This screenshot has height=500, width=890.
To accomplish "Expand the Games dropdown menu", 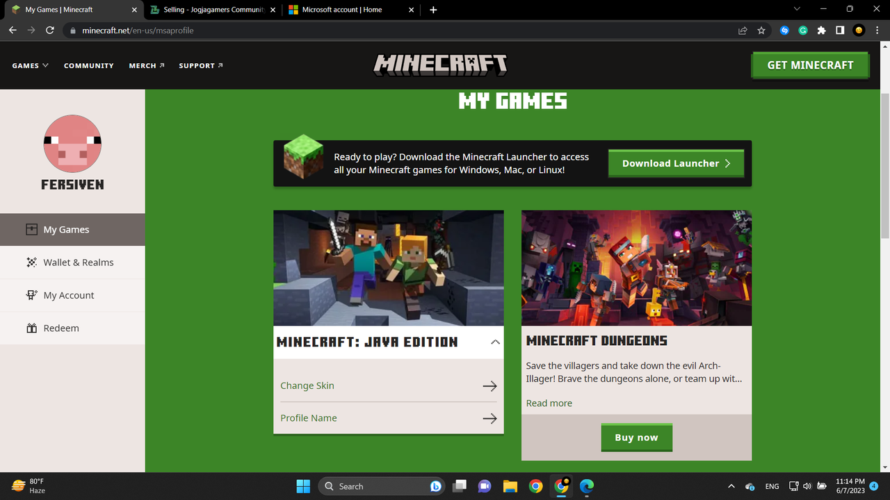I will coord(30,65).
